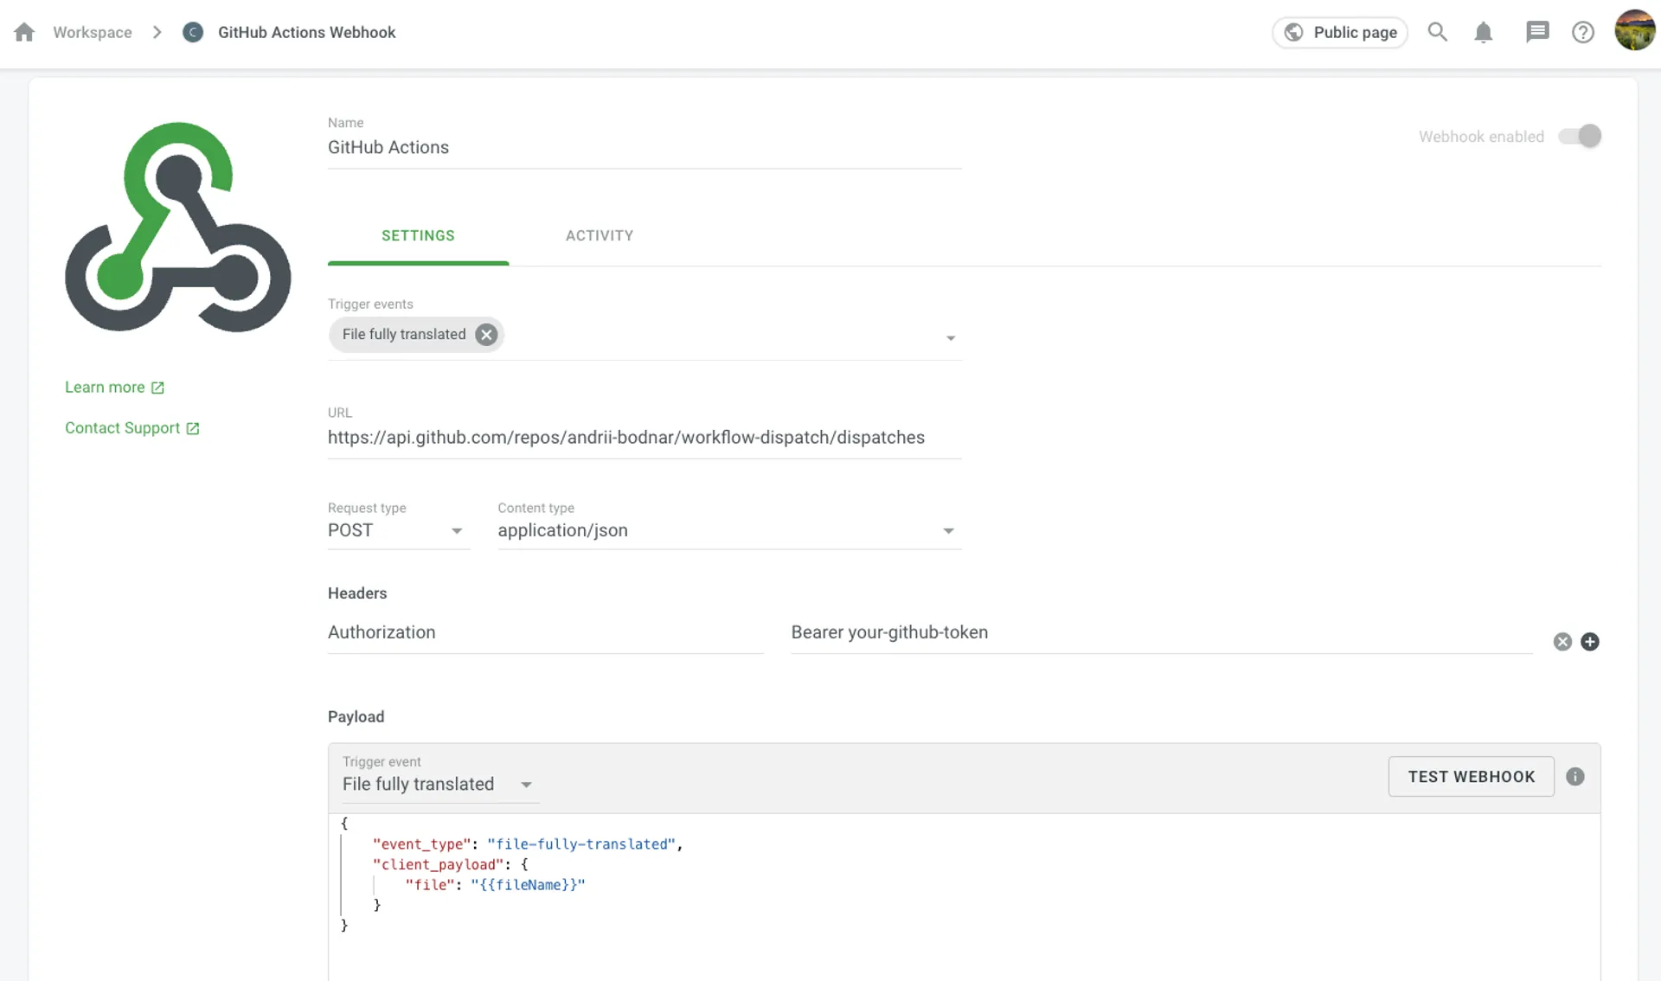Viewport: 1661px width, 981px height.
Task: Switch to the ACTIVITY tab
Action: pyautogui.click(x=599, y=236)
